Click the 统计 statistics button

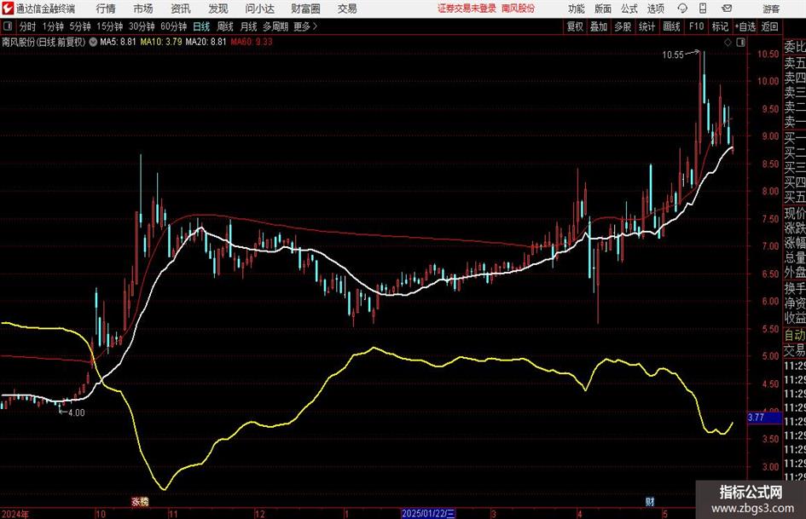pos(647,26)
